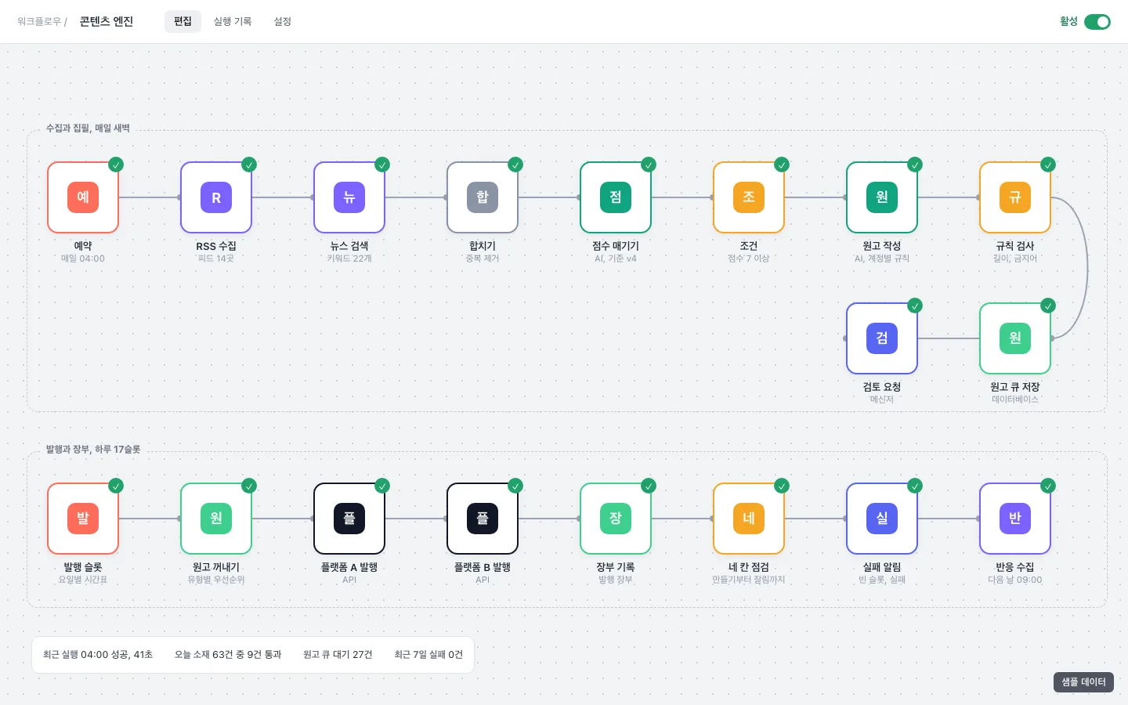
Task: Click the 다음 날 09:00 subtitle text
Action: 1015,580
